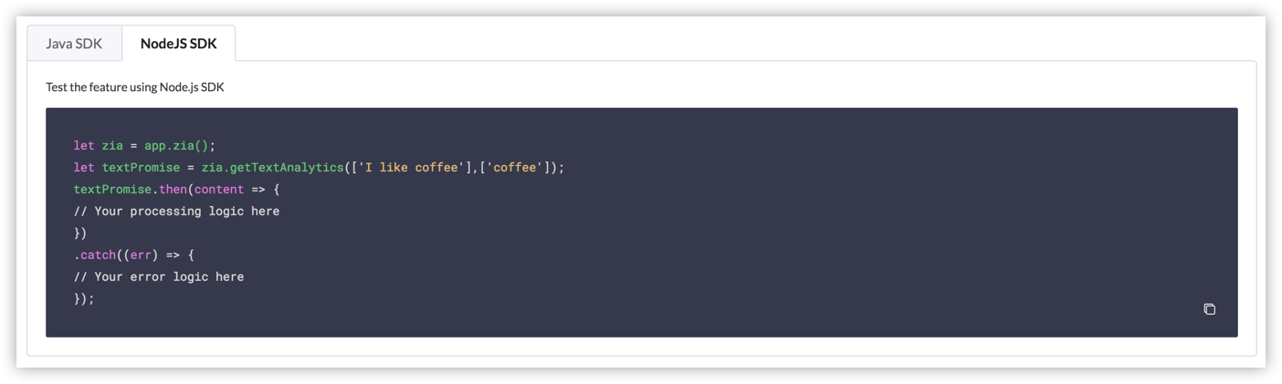
Task: Copy the code snippet with the copy icon
Action: [1209, 309]
